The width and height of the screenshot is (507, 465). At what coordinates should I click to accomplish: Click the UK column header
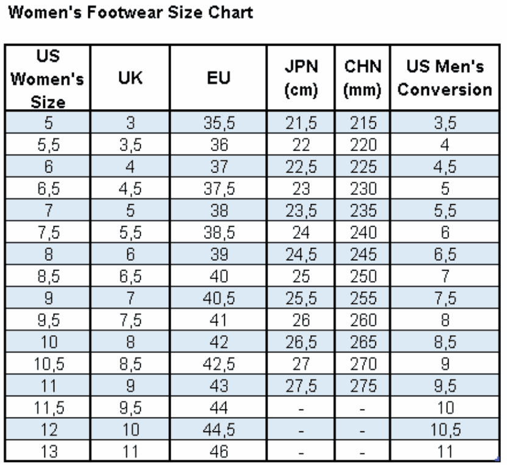130,80
